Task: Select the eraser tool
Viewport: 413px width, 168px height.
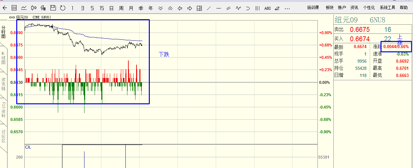Action: [x=277, y=8]
